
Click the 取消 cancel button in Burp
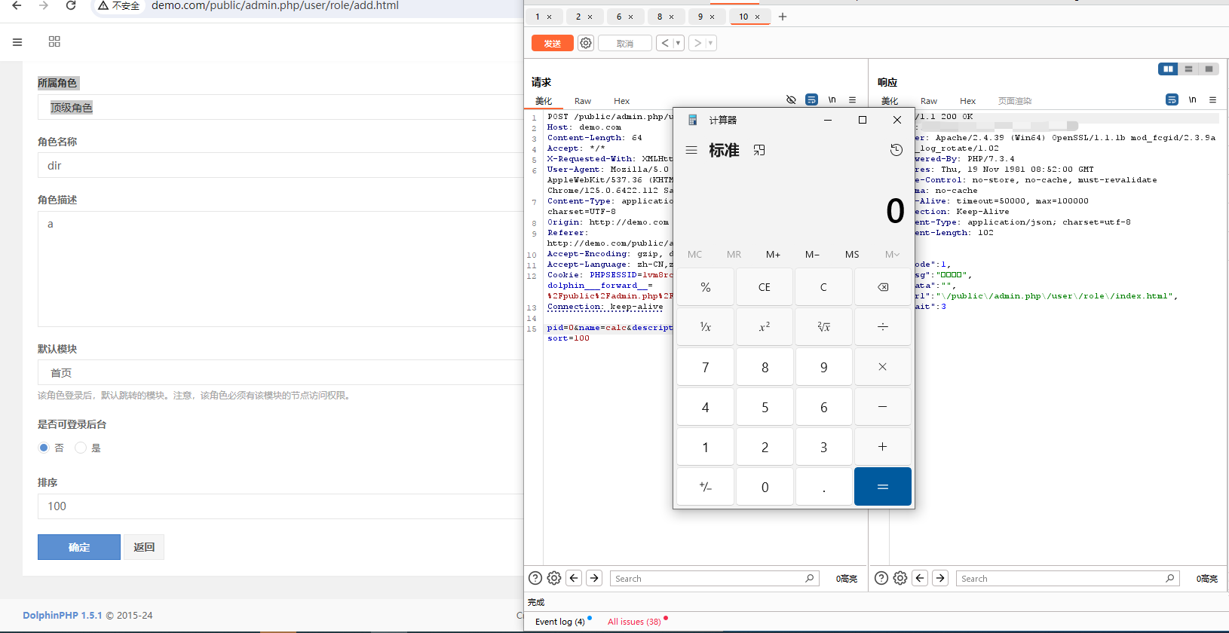coord(625,44)
